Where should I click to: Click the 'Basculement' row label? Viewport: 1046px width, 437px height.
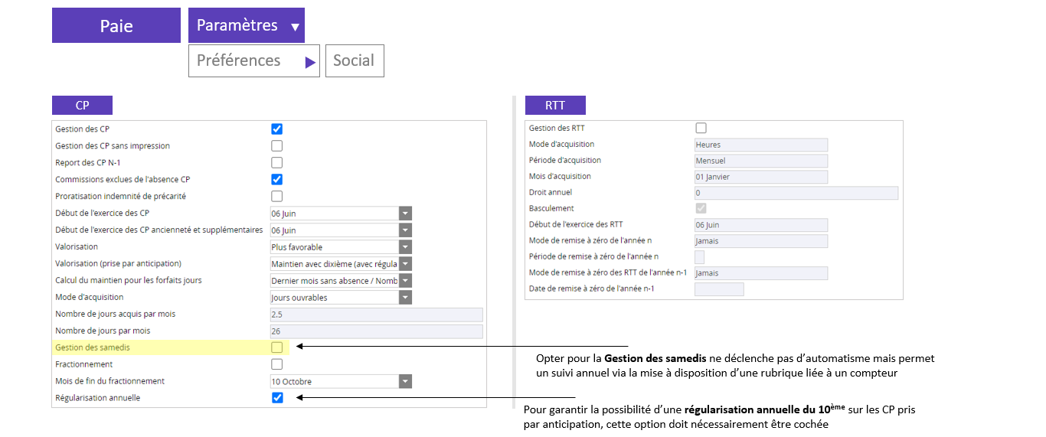(x=551, y=208)
